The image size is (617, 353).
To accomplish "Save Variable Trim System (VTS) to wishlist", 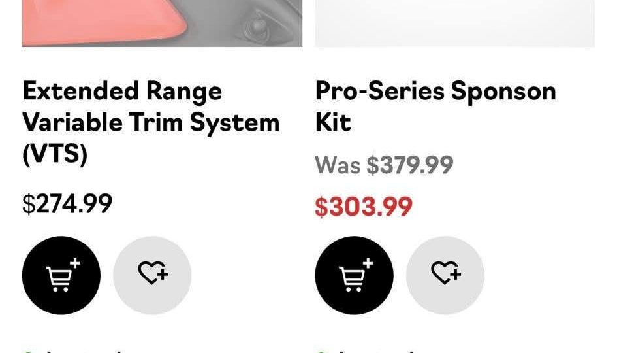I will [x=152, y=275].
